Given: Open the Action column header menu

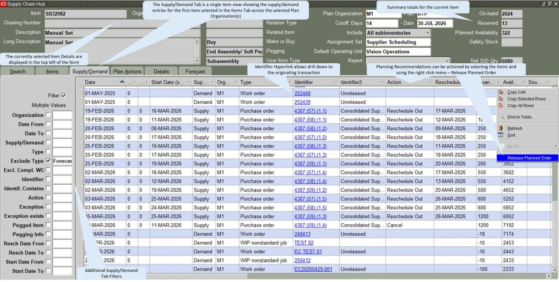Looking at the screenshot, I should point(429,82).
